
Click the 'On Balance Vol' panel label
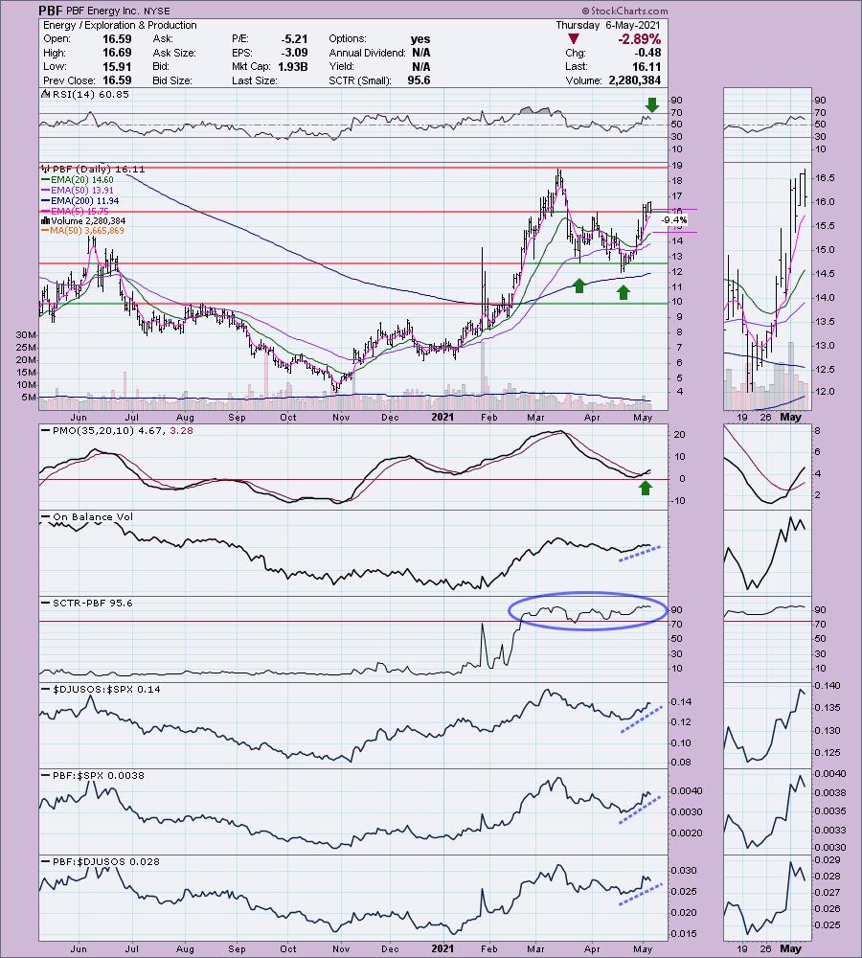point(92,517)
